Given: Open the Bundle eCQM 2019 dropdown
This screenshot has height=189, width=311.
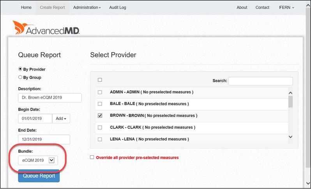Looking at the screenshot, I should 38,160.
